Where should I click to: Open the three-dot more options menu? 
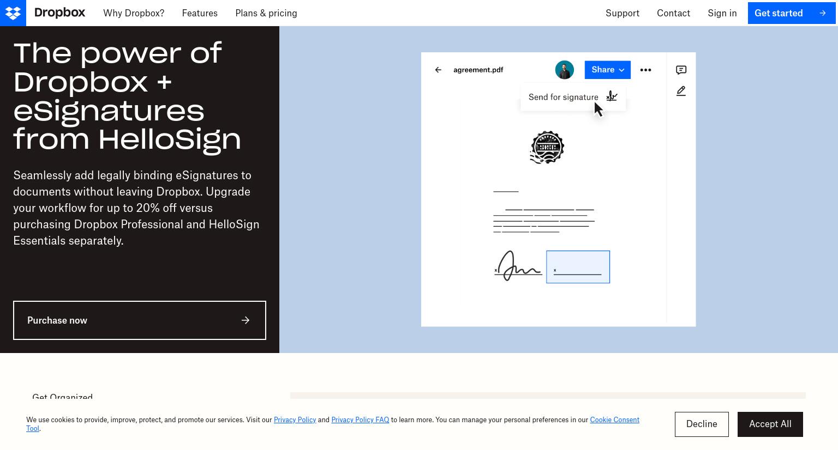point(645,70)
